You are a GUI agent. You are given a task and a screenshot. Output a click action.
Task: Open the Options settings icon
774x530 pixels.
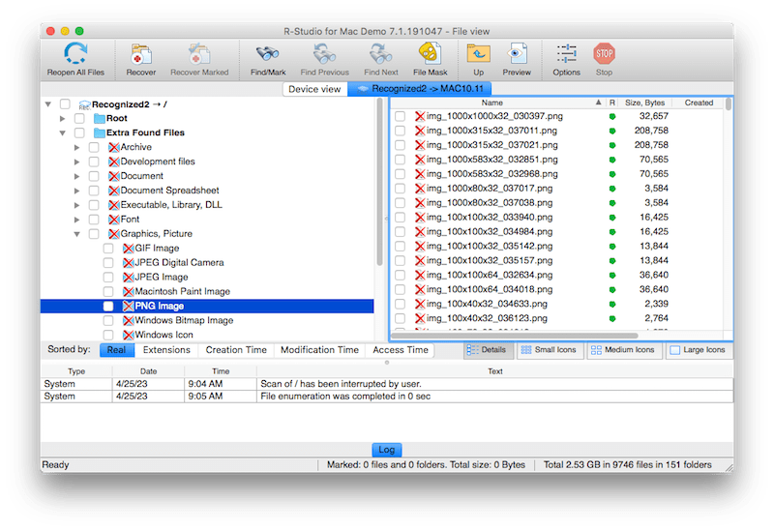pos(567,54)
